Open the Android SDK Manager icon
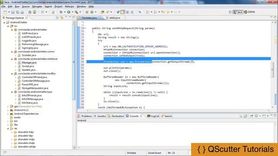The height and width of the screenshot is (156, 278). click(30, 12)
